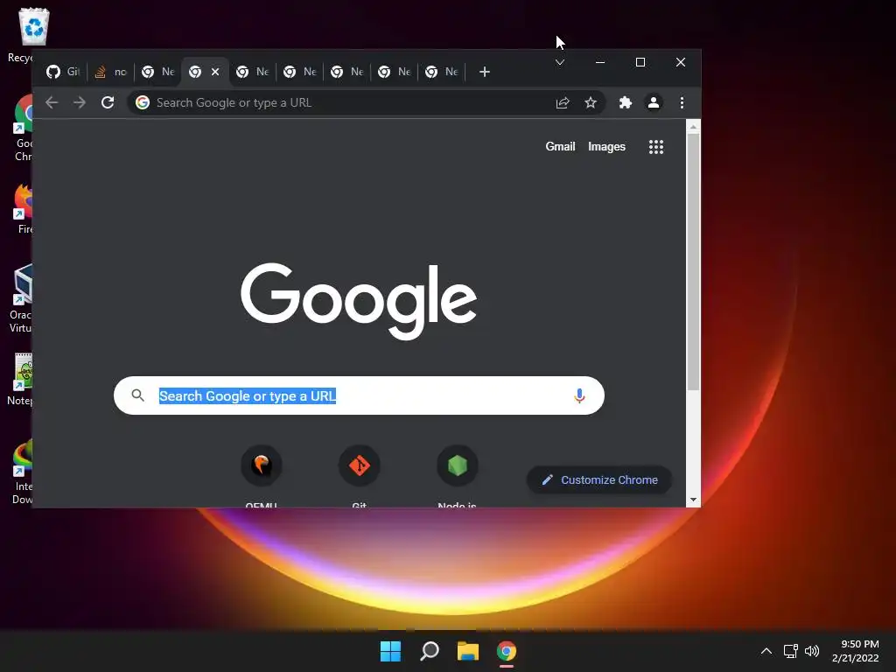This screenshot has height=672, width=896.
Task: Open the Windows Start menu
Action: pos(391,651)
